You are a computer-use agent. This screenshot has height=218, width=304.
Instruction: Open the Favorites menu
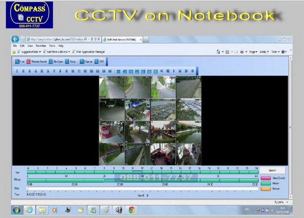click(41, 46)
